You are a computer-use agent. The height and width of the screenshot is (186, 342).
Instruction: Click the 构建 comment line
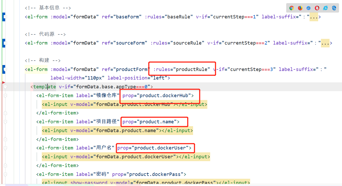coord(43,60)
